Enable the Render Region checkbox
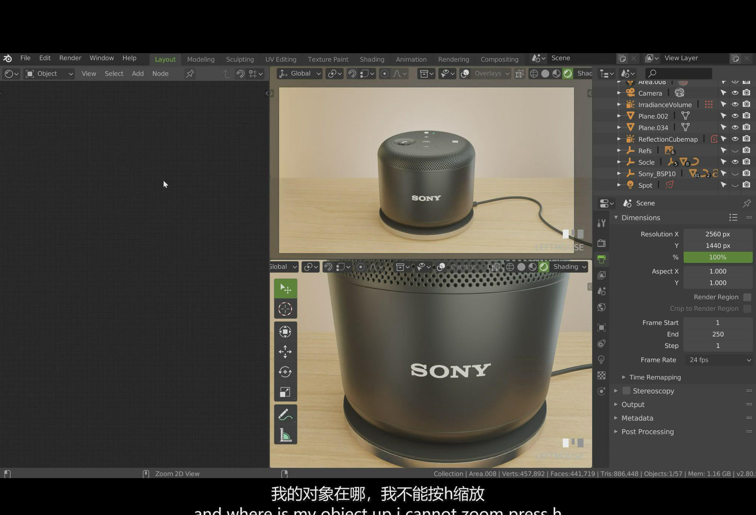Screen dimensions: 756x515 tap(747, 297)
